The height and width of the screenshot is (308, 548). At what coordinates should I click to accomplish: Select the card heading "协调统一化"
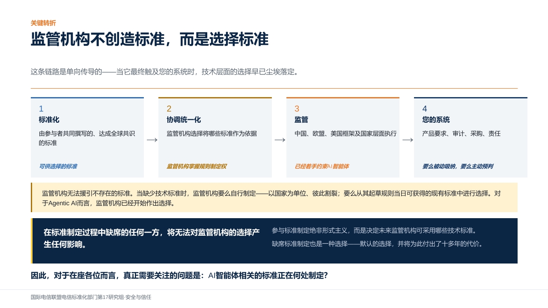tap(184, 120)
